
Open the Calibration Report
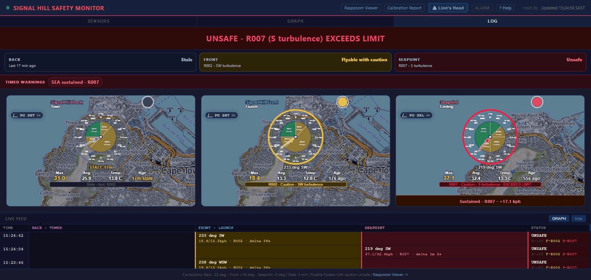[404, 8]
